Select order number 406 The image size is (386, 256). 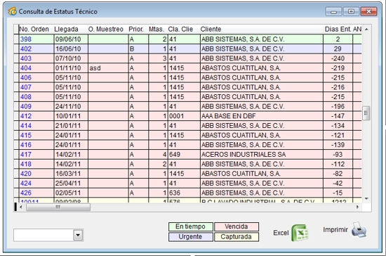tap(26, 77)
